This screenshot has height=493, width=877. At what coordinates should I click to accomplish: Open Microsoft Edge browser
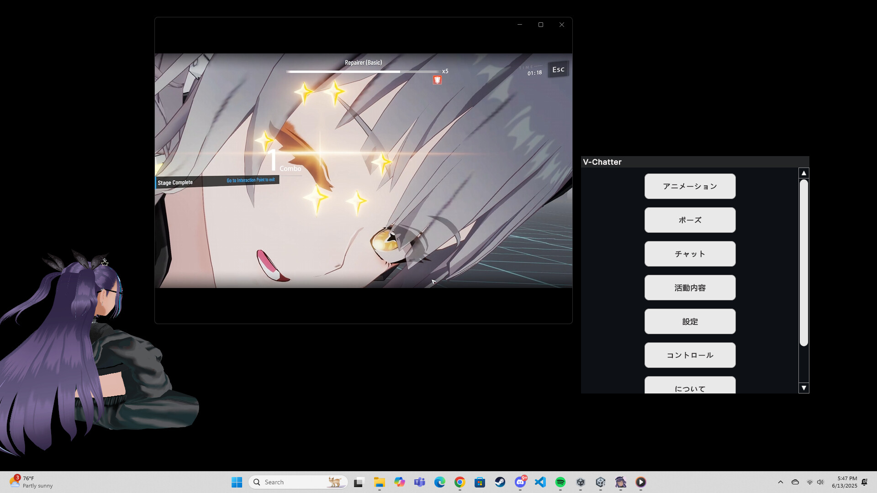point(439,482)
